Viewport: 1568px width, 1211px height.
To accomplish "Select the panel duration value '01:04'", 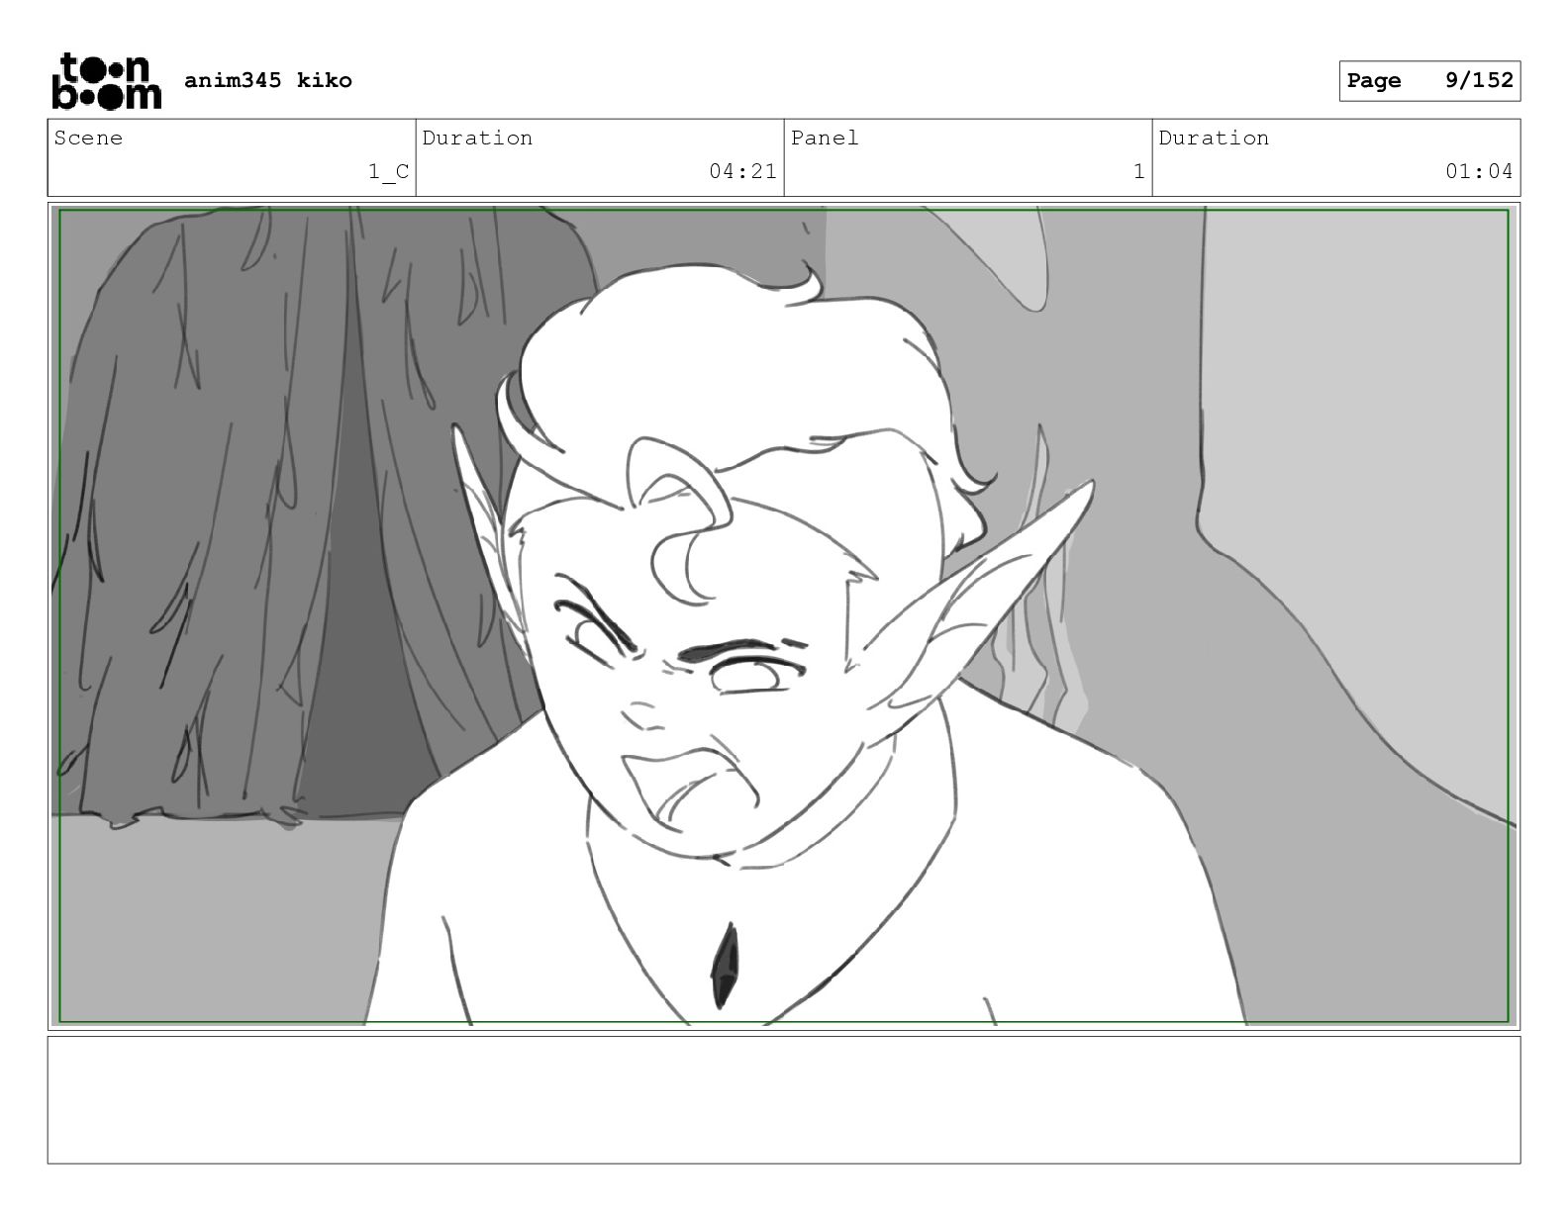I will (1479, 171).
